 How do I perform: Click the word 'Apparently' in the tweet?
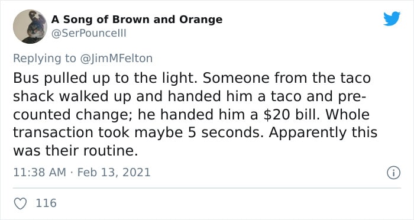[x=308, y=134]
